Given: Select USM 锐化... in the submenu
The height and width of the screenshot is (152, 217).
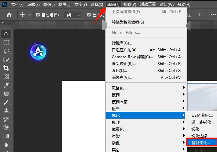Looking at the screenshot, I should click(x=202, y=115).
